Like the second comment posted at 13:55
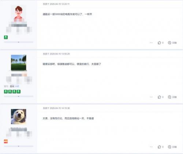Screen dimensions: 183x154 click(159, 97)
